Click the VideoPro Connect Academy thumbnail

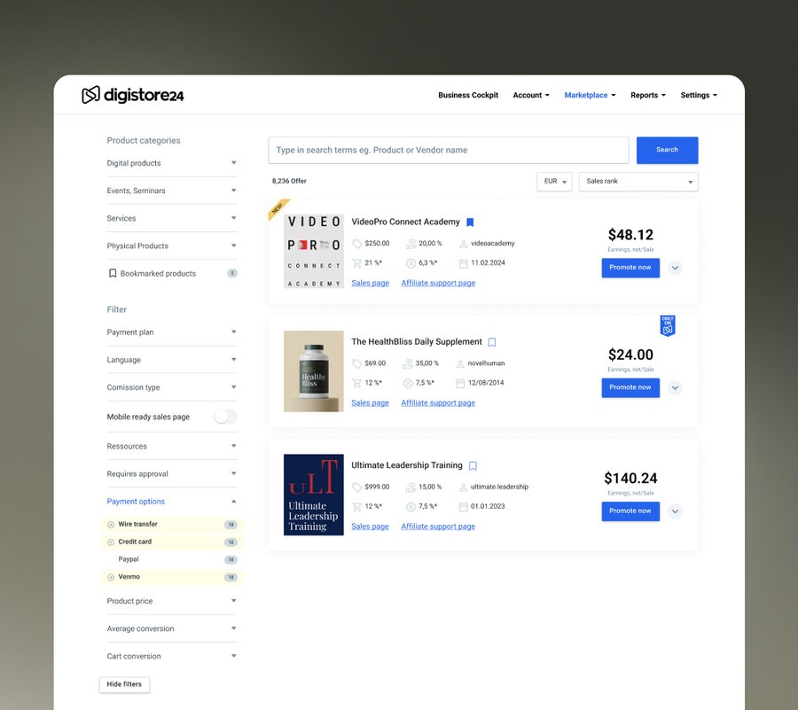click(x=314, y=251)
